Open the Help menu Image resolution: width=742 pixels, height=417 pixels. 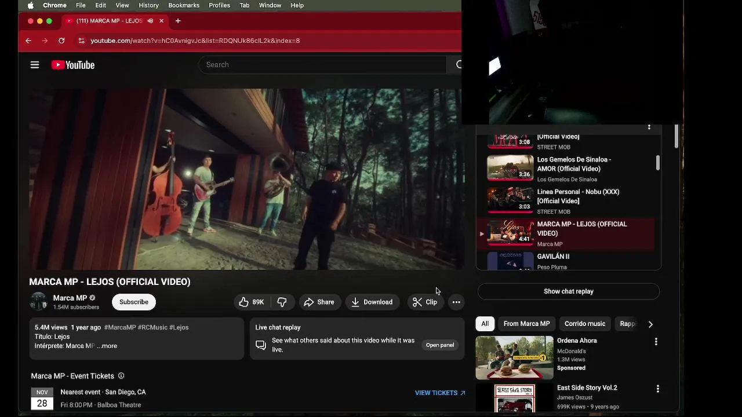pos(297,5)
